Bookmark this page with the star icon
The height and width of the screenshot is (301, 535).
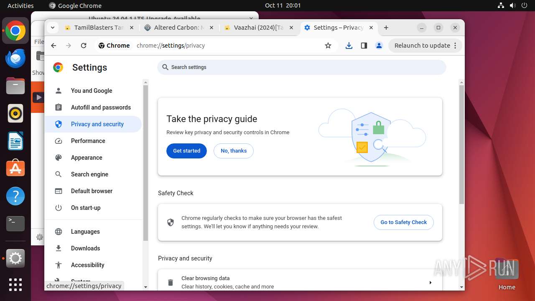click(328, 46)
